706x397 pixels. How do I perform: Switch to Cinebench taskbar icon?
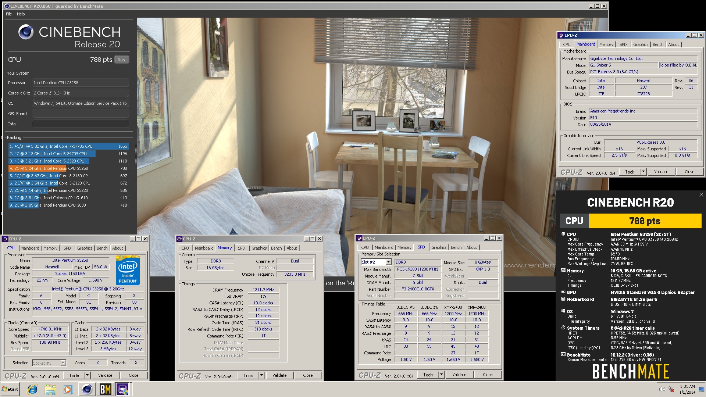[87, 389]
